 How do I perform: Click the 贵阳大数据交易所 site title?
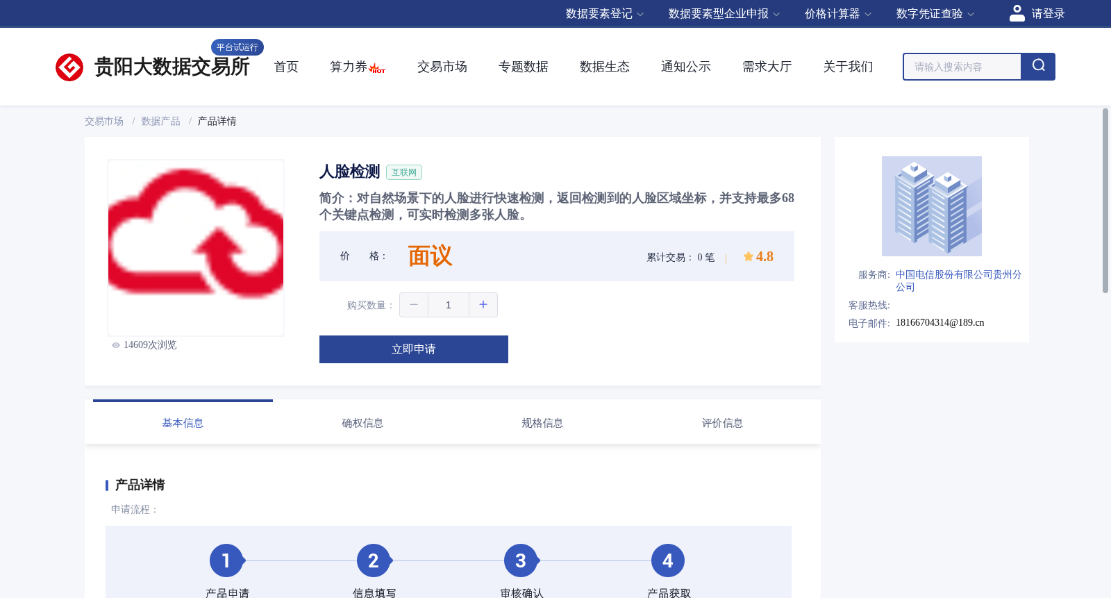pyautogui.click(x=172, y=67)
